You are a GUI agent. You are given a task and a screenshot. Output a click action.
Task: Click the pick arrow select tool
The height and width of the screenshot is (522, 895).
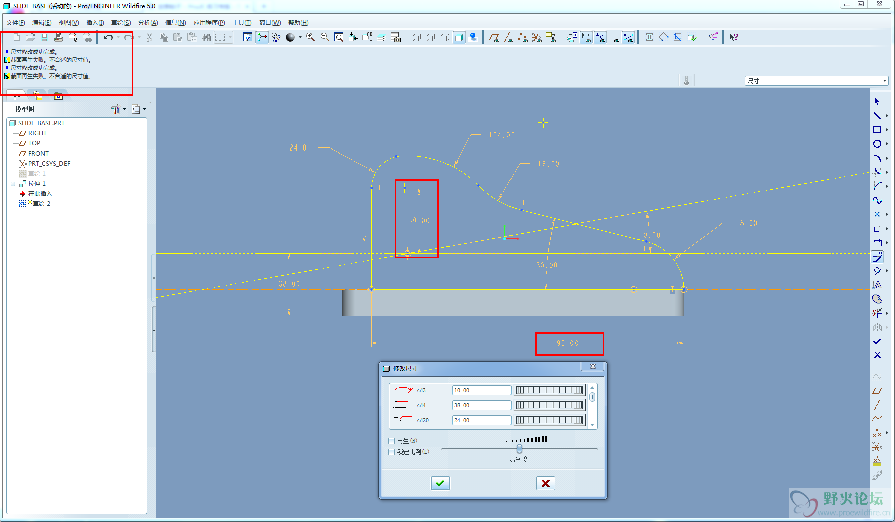tap(877, 102)
